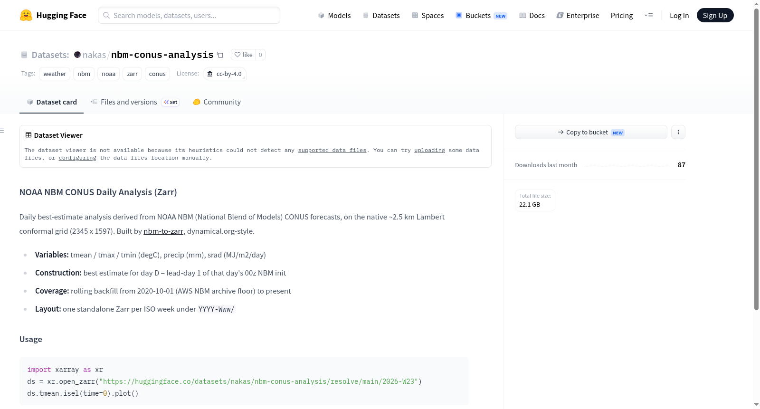Viewport: 760px width, 409px height.
Task: Click the YYYY-Www/ inline code text
Action: pyautogui.click(x=217, y=309)
